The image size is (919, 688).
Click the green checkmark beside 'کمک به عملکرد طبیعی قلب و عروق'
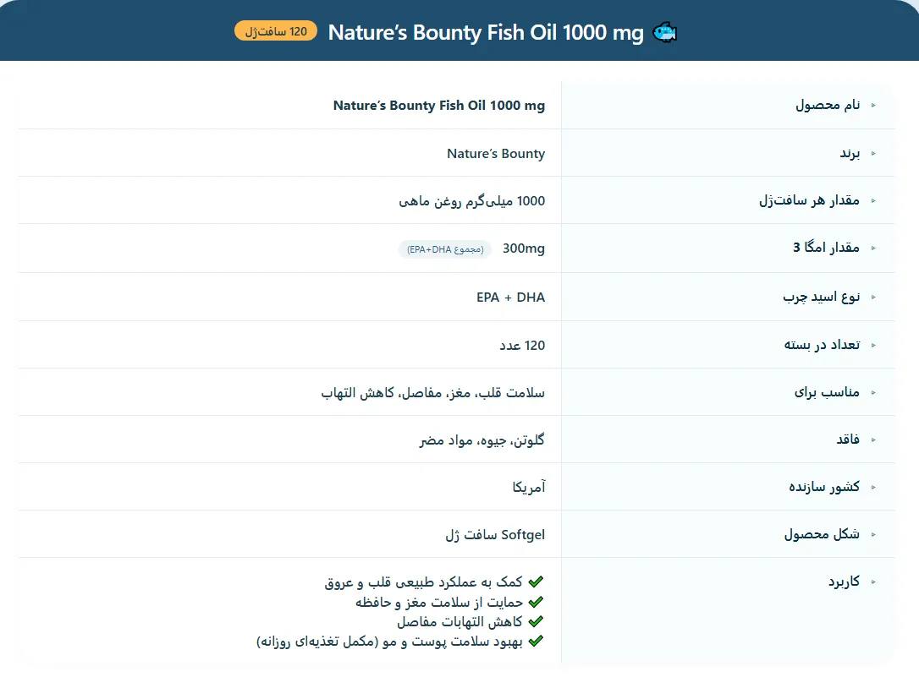point(536,582)
